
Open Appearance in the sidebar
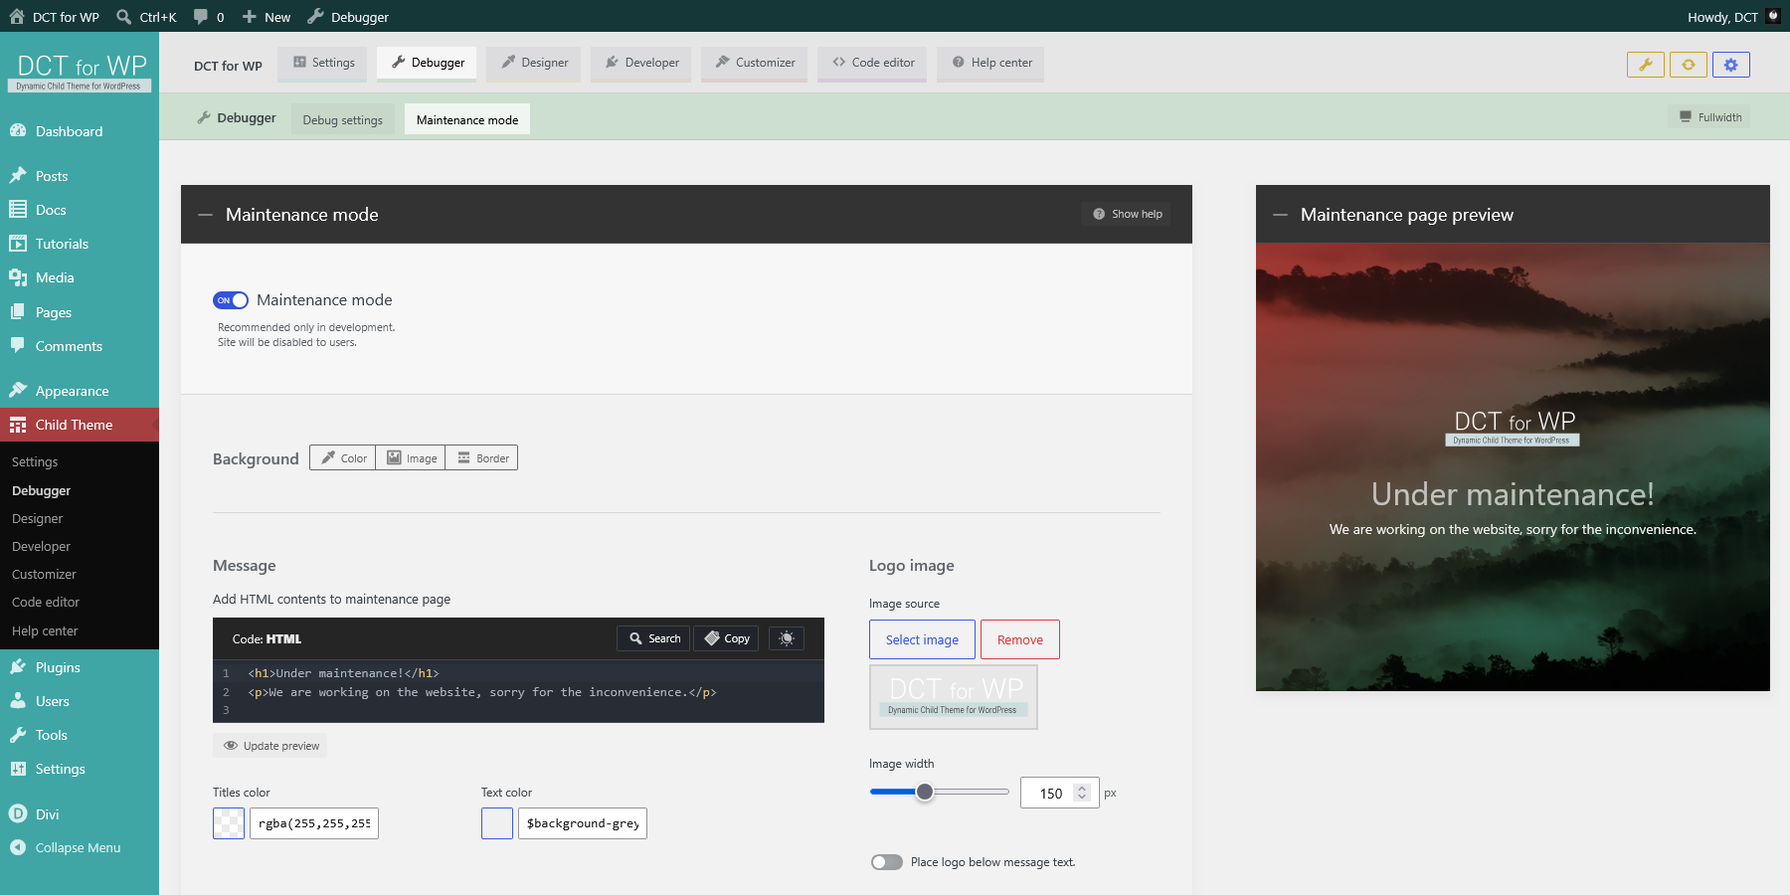80,391
